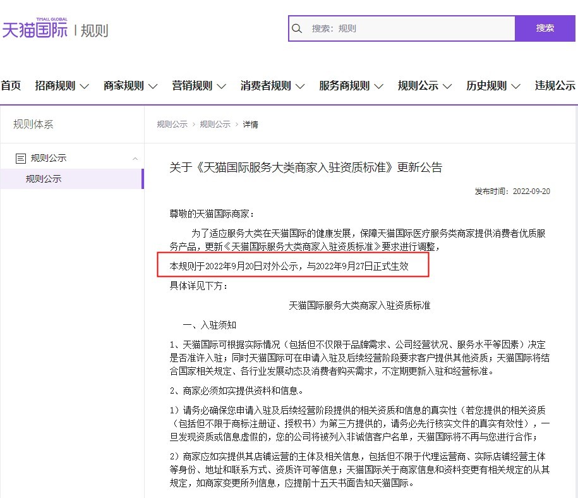The height and width of the screenshot is (498, 578).
Task: Click the 发布时间：2022-09-20 date text
Action: point(512,191)
